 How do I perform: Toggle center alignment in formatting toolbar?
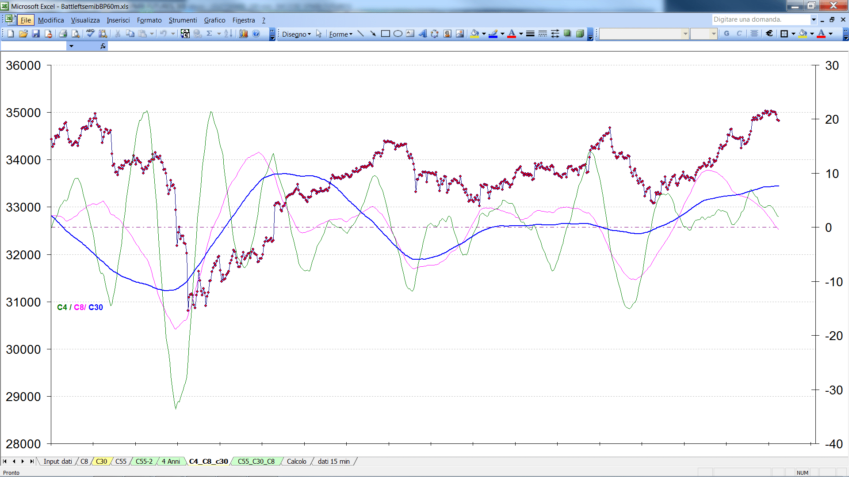tap(754, 34)
